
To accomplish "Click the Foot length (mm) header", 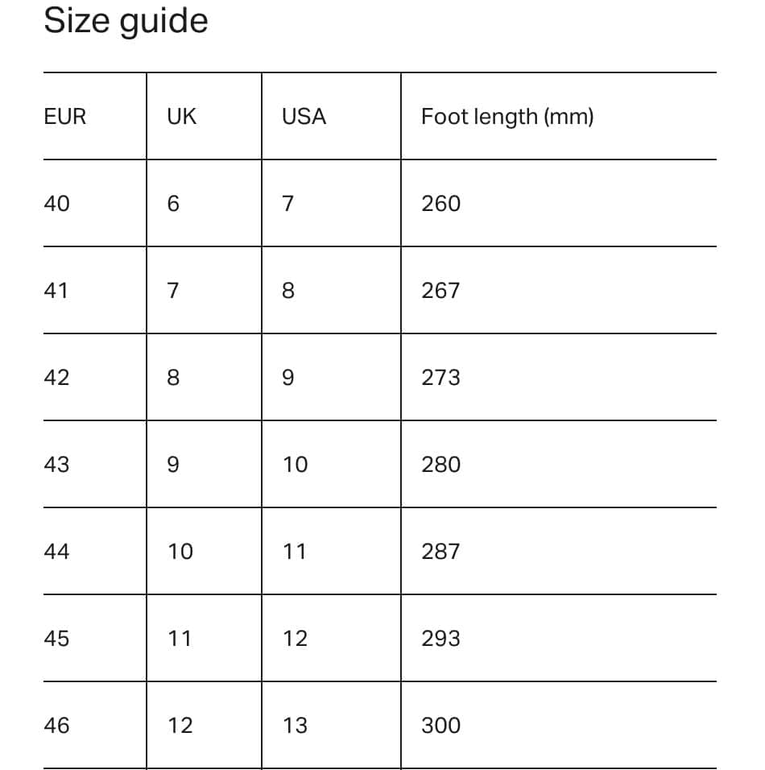I will [x=507, y=117].
